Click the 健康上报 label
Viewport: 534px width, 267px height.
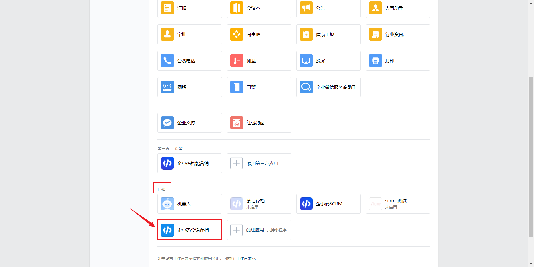point(325,34)
